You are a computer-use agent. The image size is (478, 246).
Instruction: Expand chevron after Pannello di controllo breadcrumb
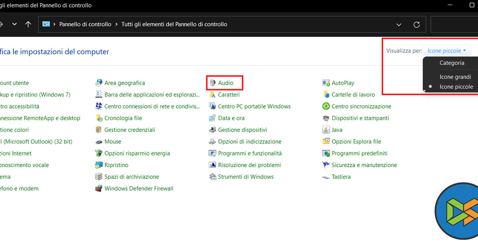point(117,24)
